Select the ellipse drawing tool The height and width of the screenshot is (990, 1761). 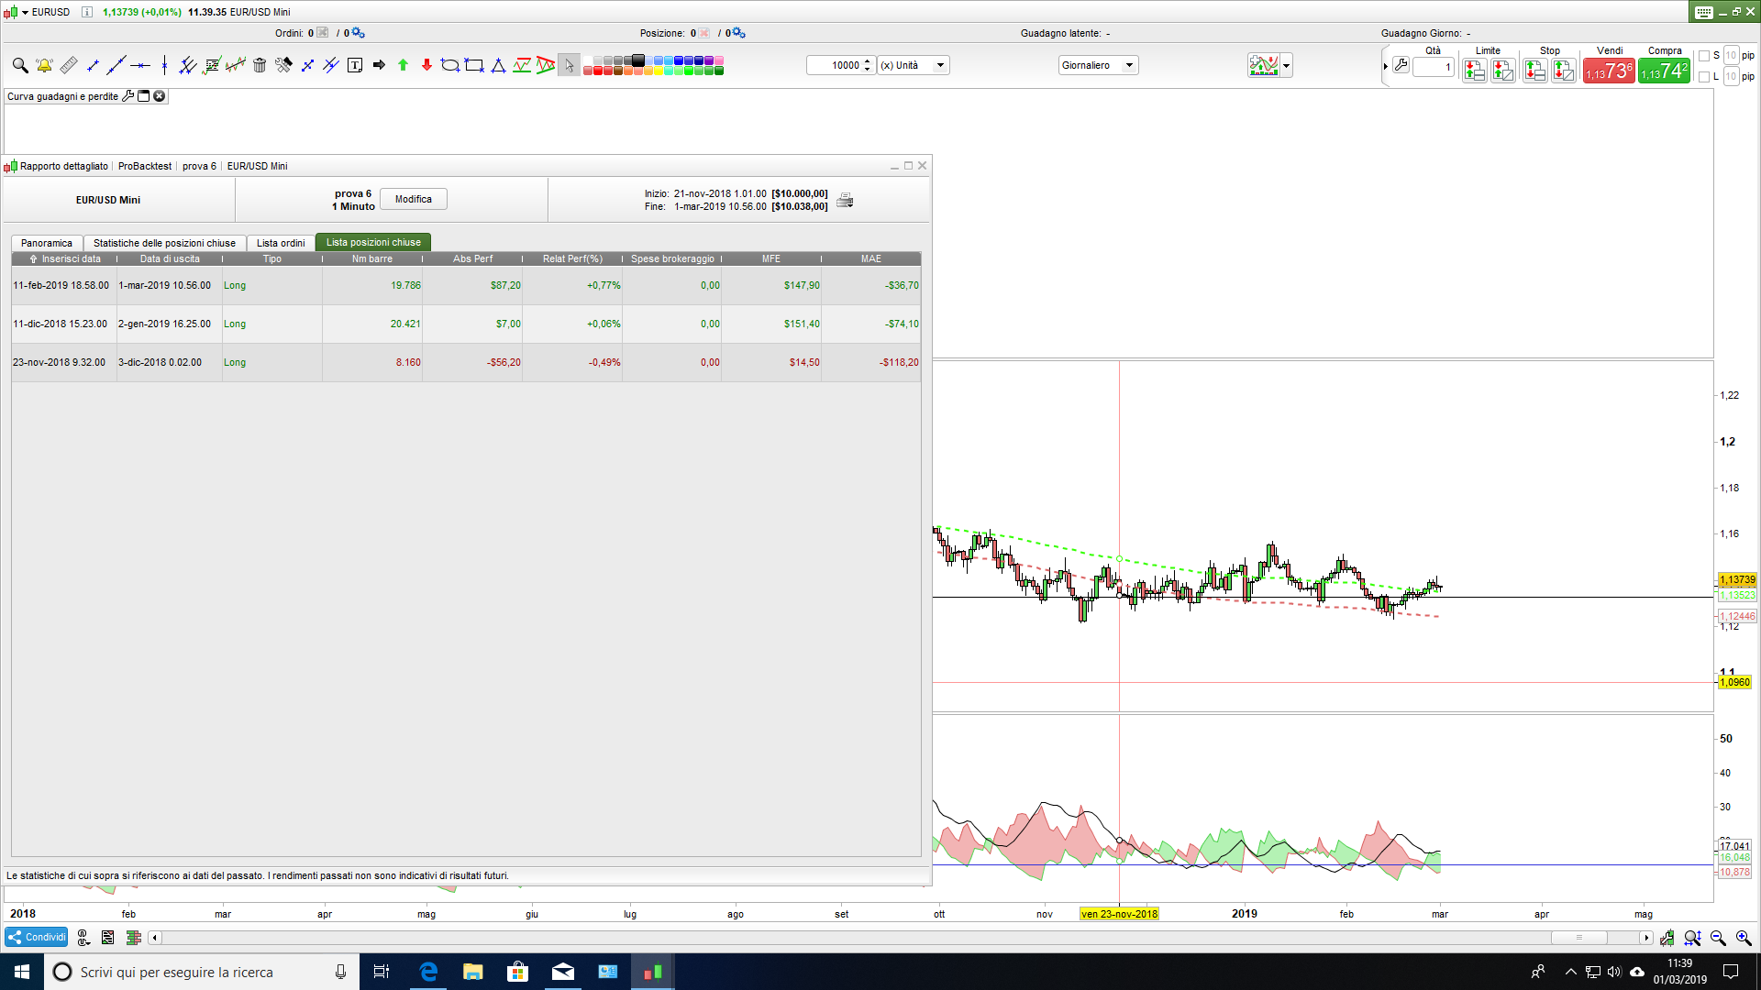coord(449,65)
